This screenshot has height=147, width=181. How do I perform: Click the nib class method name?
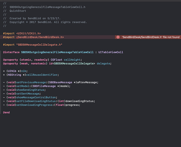(24, 71)
